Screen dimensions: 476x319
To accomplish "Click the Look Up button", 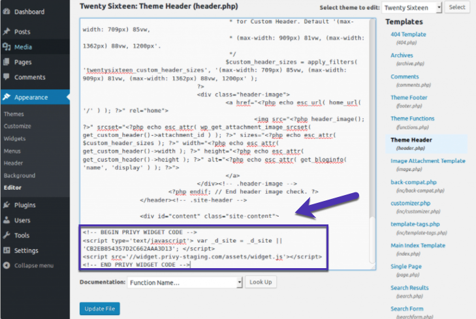I will [x=261, y=282].
